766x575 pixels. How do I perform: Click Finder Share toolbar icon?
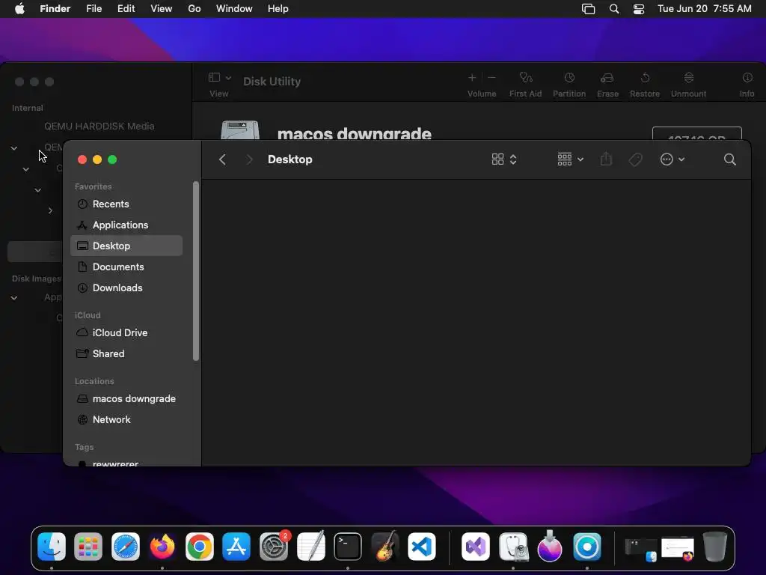click(606, 159)
